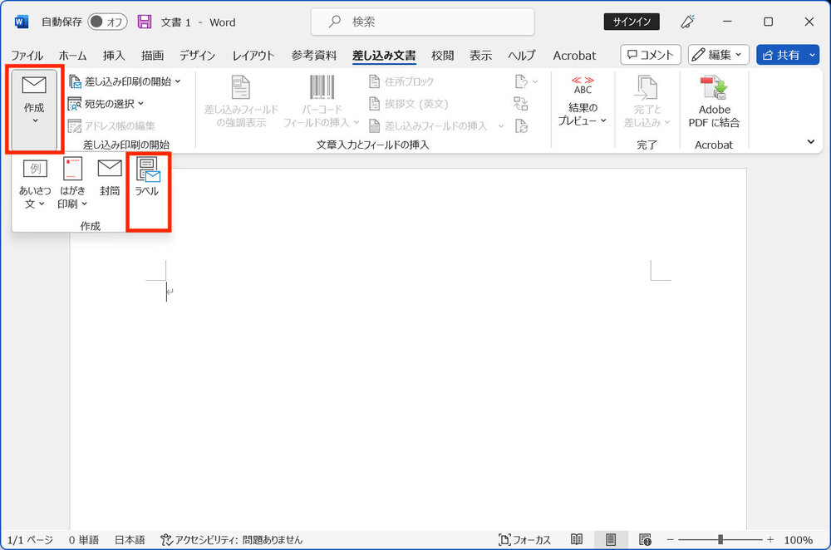831x550 pixels.
Task: Click the 0 単語 word count
Action: tap(84, 540)
